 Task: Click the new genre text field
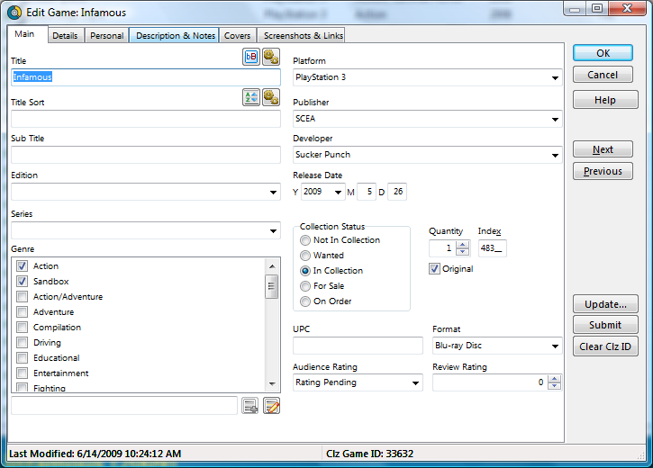(x=124, y=406)
